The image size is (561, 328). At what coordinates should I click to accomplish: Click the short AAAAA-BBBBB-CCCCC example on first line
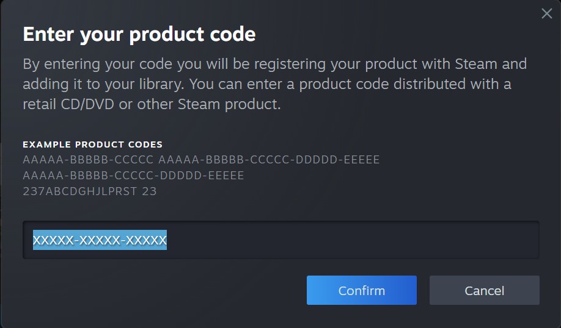point(88,160)
